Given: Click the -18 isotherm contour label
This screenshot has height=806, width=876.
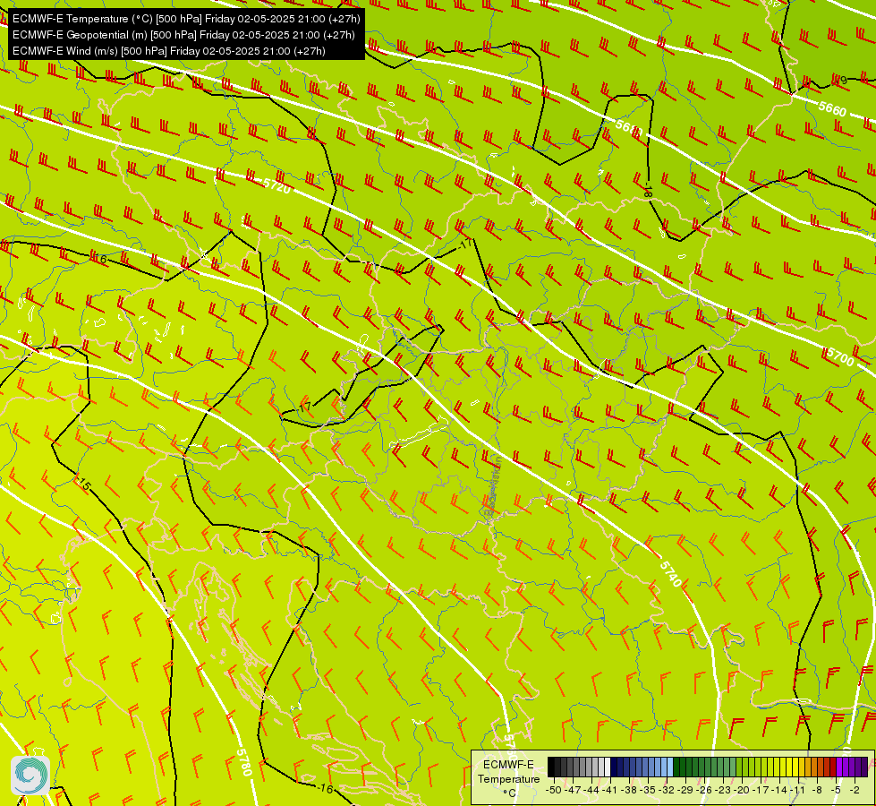Looking at the screenshot, I should [647, 190].
